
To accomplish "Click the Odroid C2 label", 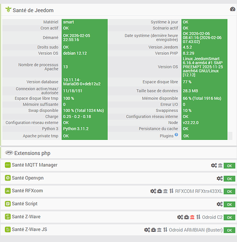I will 212,217.
